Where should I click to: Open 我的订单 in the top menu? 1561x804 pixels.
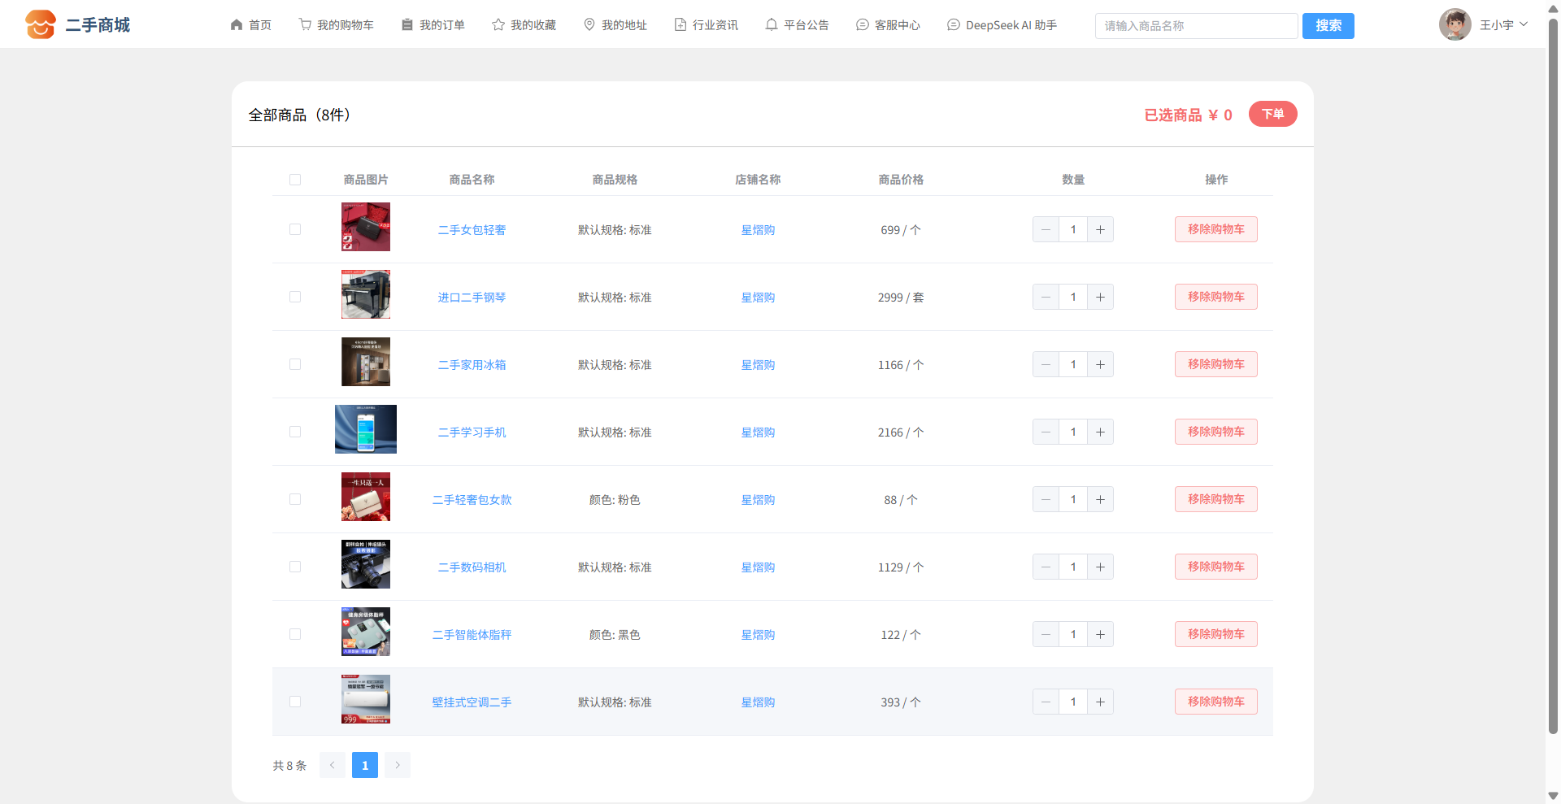click(433, 25)
